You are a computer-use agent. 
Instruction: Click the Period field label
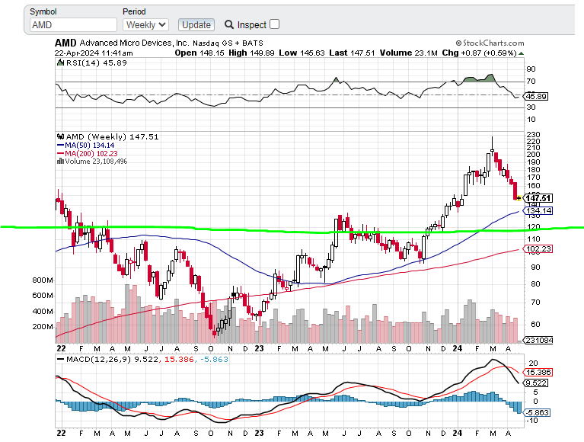point(134,11)
